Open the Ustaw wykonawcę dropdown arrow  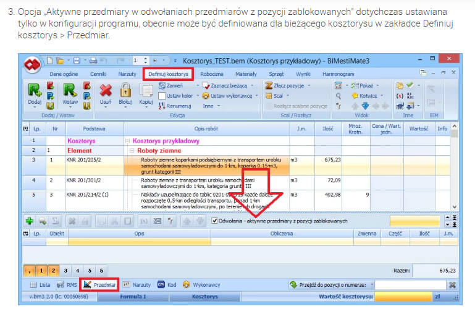click(x=256, y=96)
